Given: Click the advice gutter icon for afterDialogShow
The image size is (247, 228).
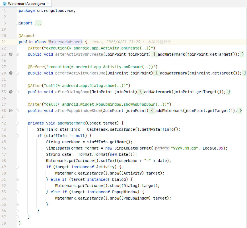Looking at the screenshot, I should (11, 92).
